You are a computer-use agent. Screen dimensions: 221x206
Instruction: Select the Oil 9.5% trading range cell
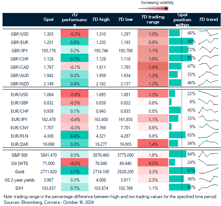(153, 162)
